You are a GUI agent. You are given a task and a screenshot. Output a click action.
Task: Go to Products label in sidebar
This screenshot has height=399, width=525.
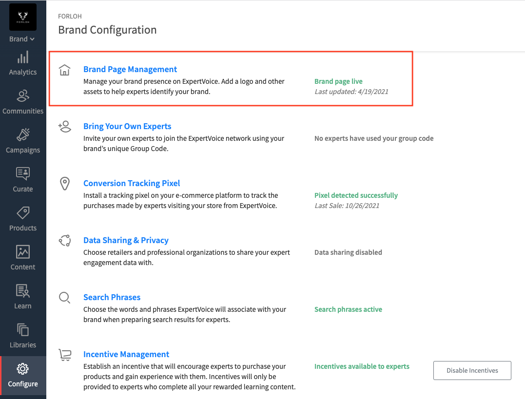coord(23,228)
